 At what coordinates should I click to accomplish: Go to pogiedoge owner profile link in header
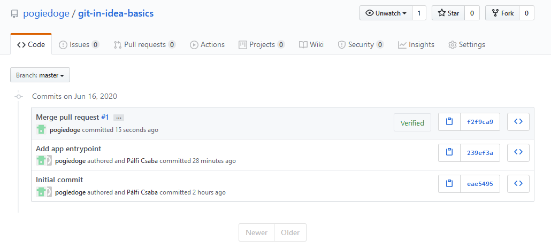pyautogui.click(x=46, y=14)
